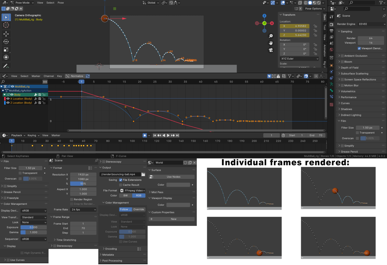Enable the Bloom checkbox
The height and width of the screenshot is (265, 387).
[342, 62]
